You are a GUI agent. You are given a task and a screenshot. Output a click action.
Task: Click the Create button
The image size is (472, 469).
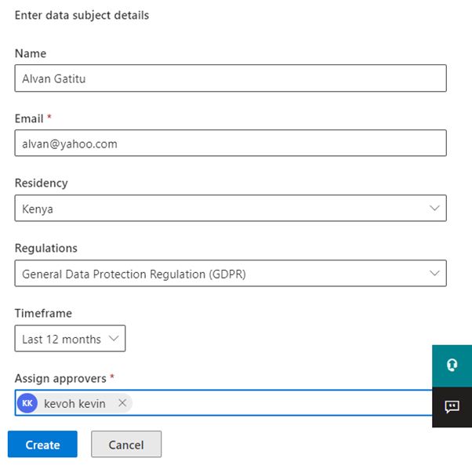(x=42, y=444)
